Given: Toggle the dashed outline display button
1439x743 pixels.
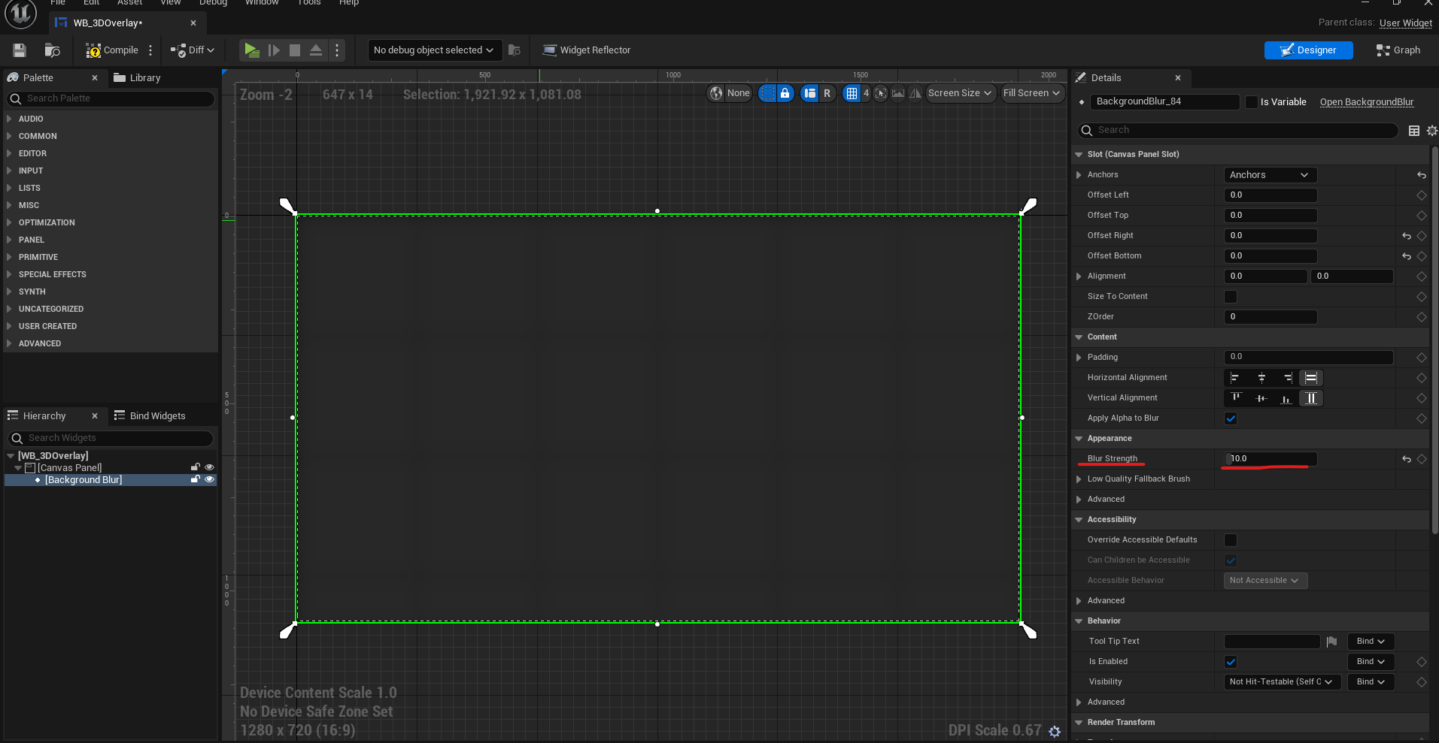Looking at the screenshot, I should pyautogui.click(x=767, y=93).
